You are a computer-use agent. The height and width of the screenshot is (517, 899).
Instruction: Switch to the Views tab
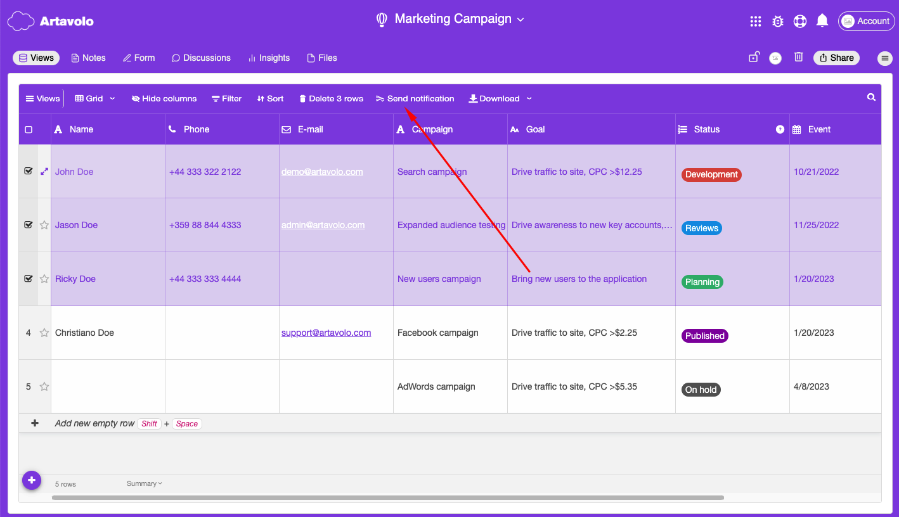point(36,58)
